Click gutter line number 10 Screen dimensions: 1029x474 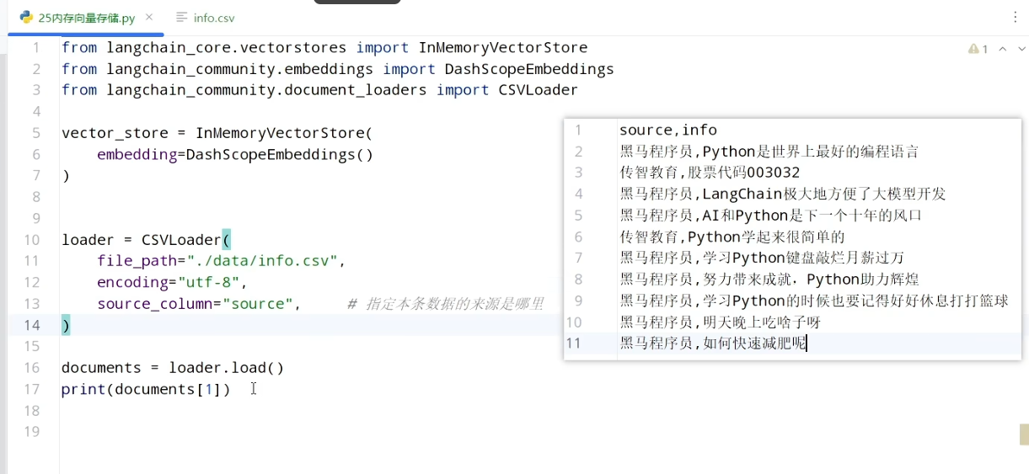tap(32, 240)
